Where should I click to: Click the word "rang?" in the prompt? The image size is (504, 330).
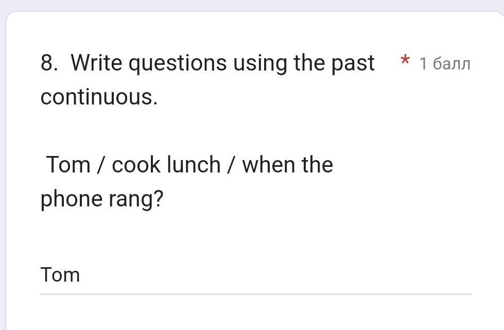point(135,199)
